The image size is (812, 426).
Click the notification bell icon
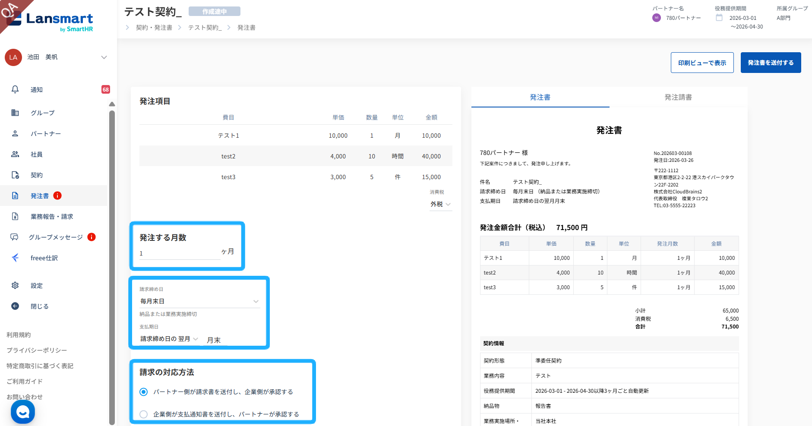tap(15, 89)
